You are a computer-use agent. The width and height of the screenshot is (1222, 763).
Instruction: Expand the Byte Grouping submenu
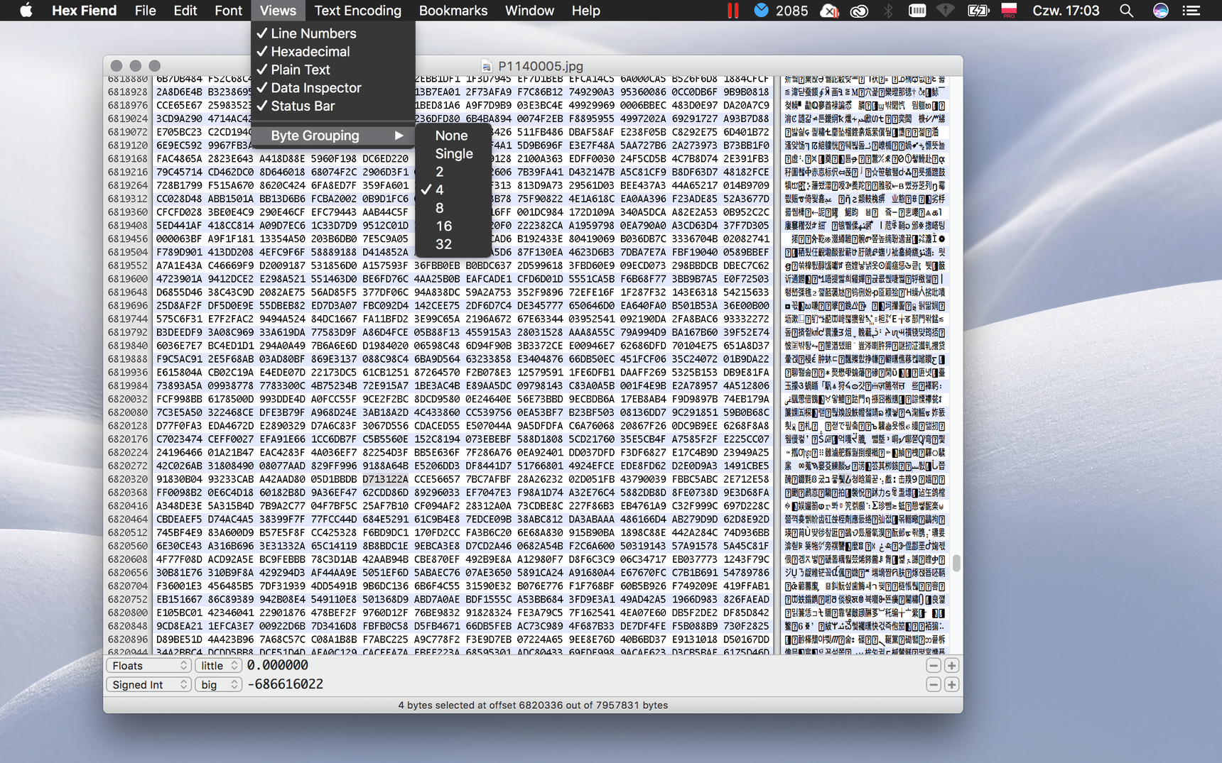pyautogui.click(x=333, y=136)
